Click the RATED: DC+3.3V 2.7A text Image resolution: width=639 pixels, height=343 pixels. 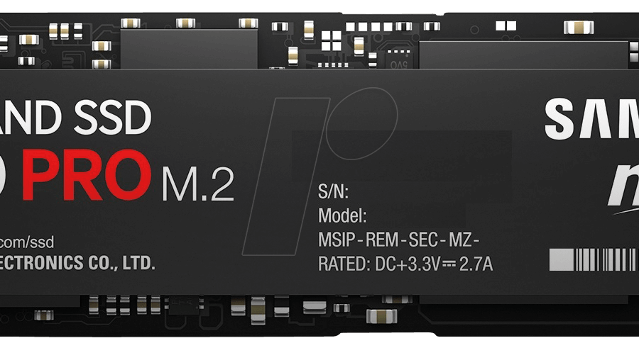pos(405,264)
